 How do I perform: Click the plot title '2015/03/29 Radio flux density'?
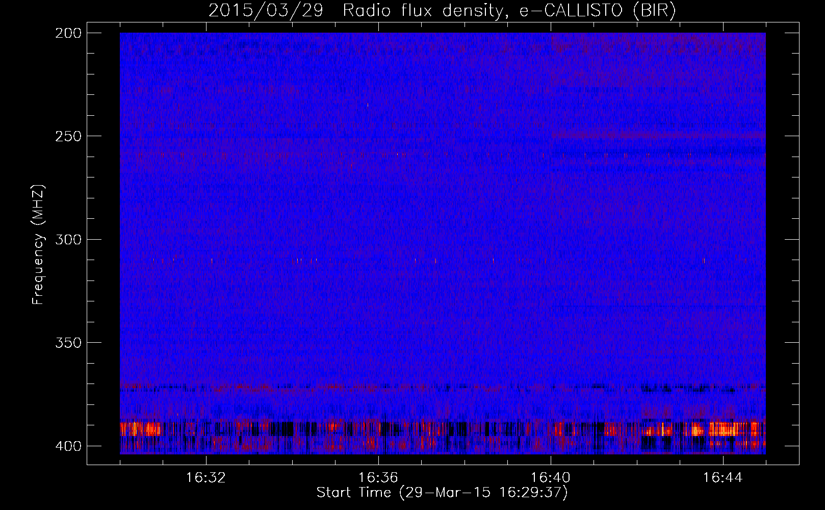442,10
